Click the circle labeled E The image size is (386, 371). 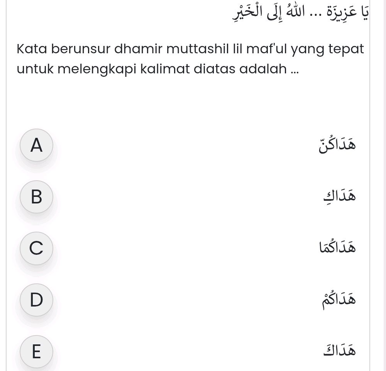(x=36, y=351)
